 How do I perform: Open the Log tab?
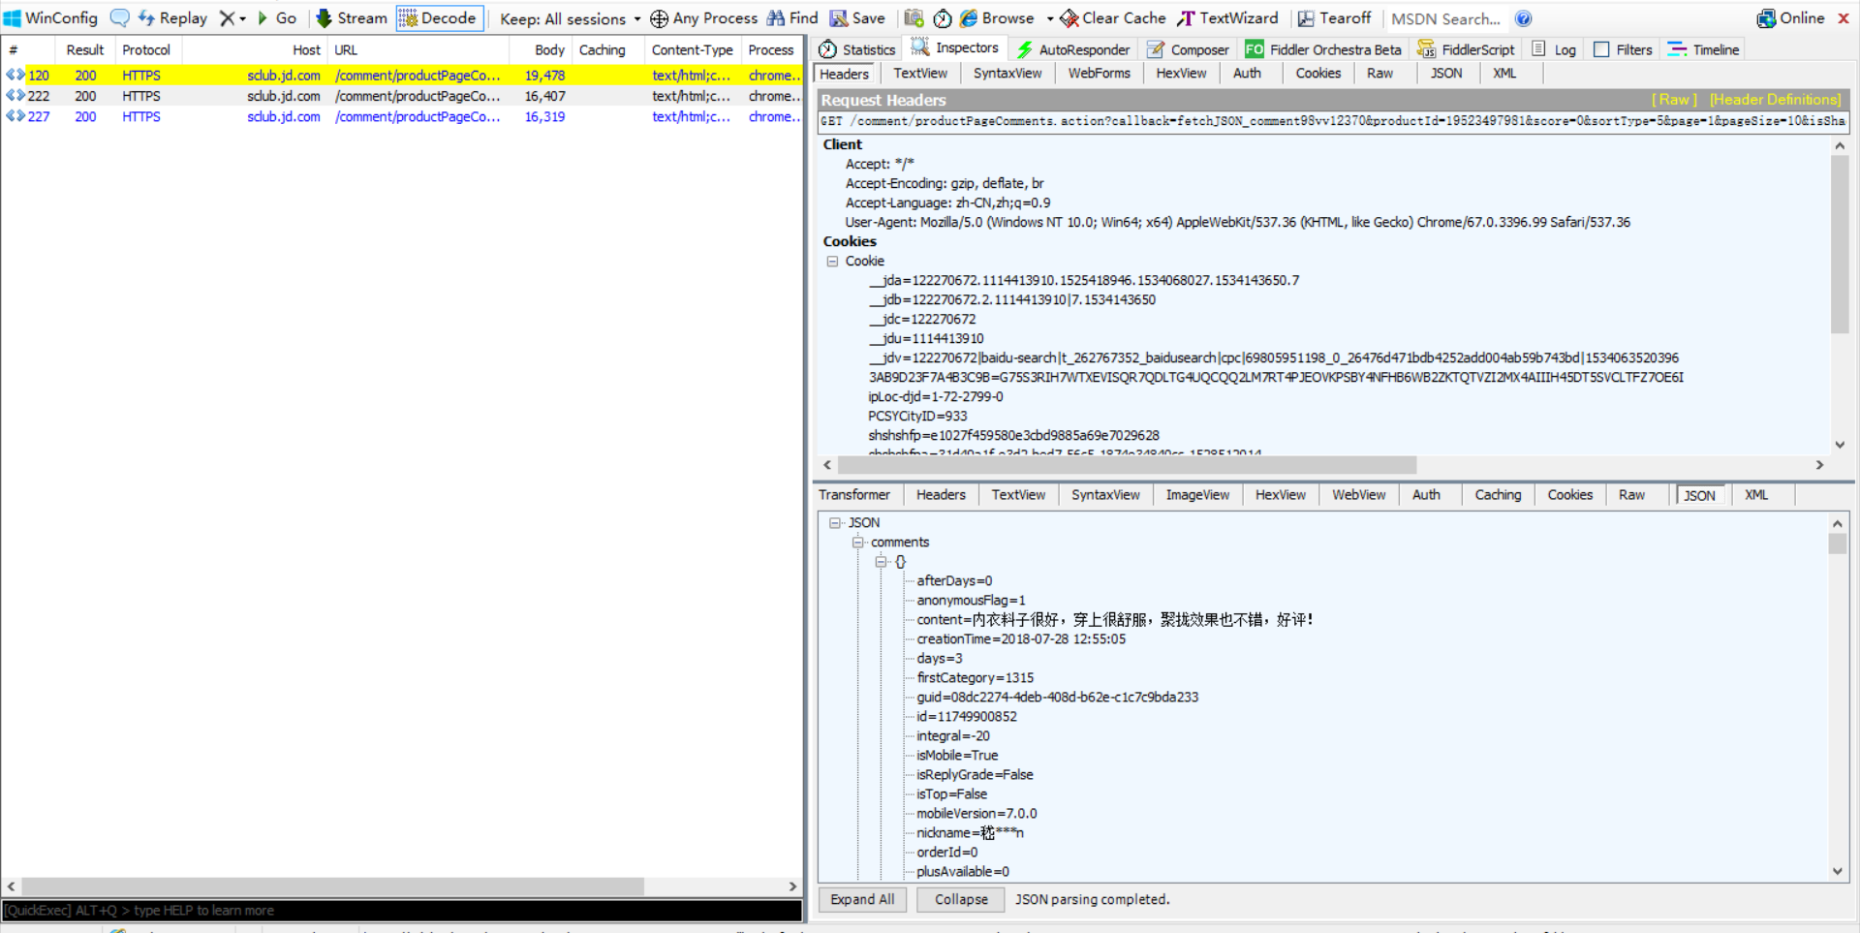pyautogui.click(x=1555, y=49)
